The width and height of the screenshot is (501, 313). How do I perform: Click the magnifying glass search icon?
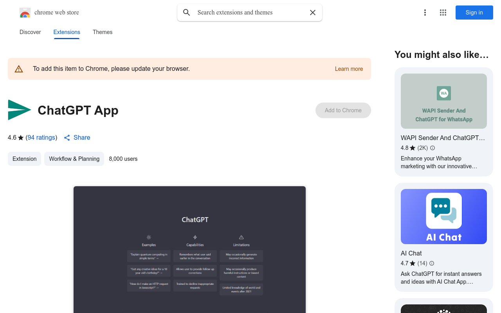[187, 13]
